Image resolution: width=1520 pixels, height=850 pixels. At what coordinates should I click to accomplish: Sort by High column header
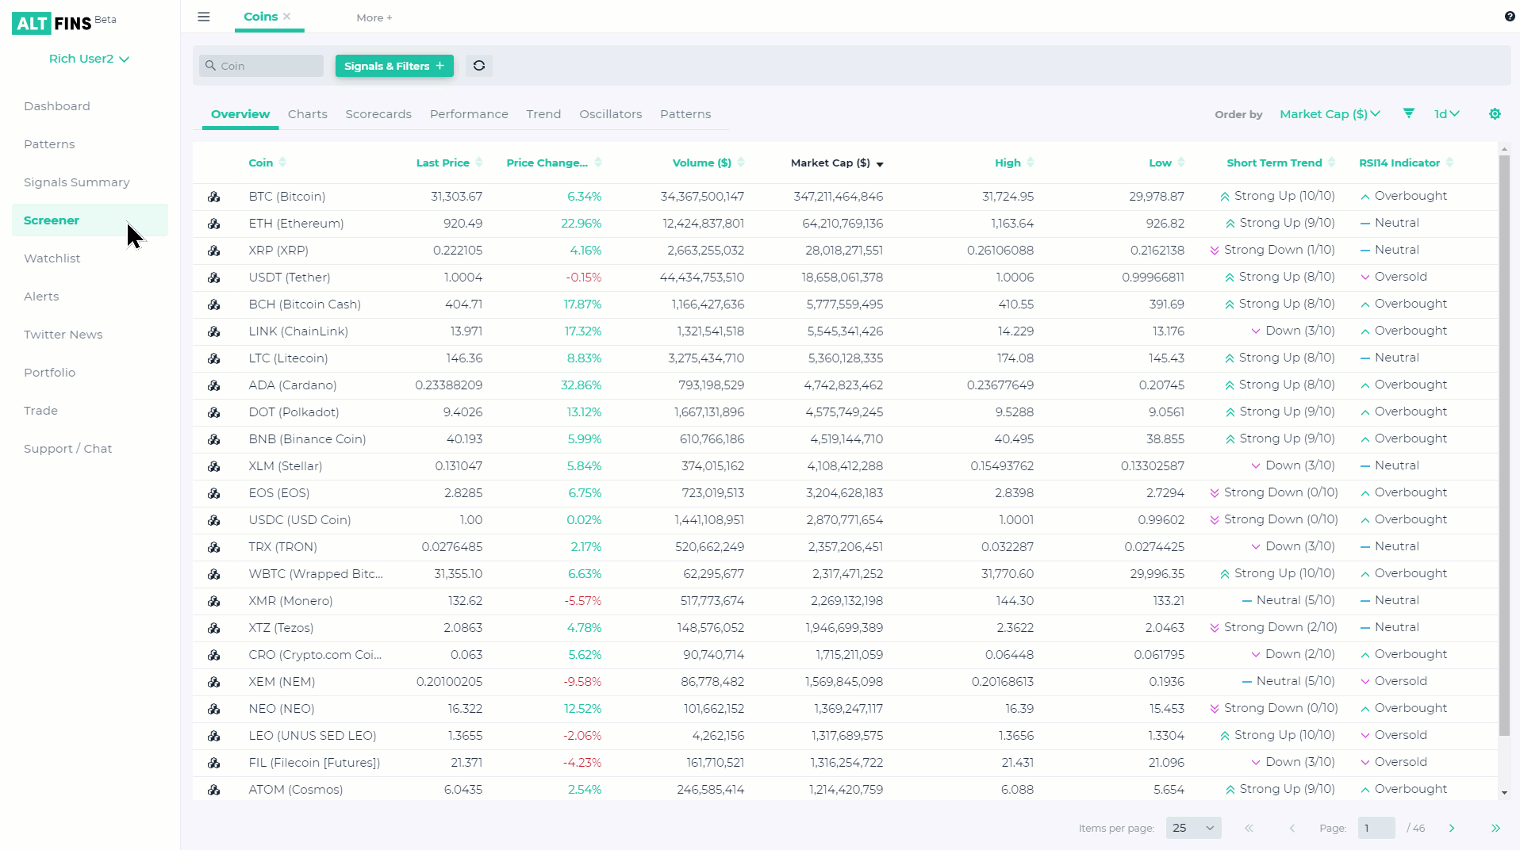point(1014,163)
